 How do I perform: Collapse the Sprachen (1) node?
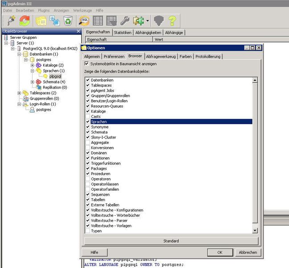(x=33, y=71)
